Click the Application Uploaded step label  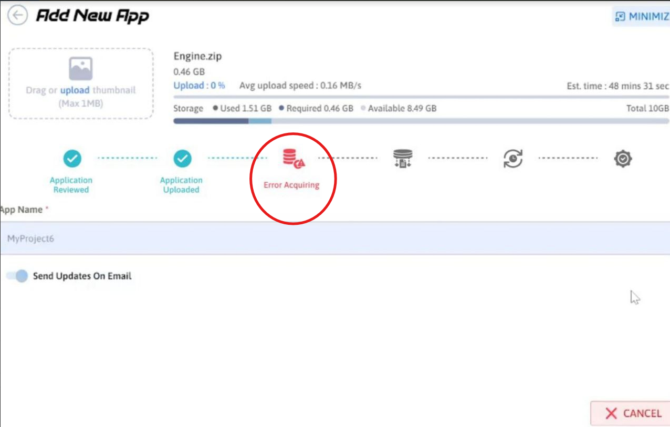click(x=181, y=185)
